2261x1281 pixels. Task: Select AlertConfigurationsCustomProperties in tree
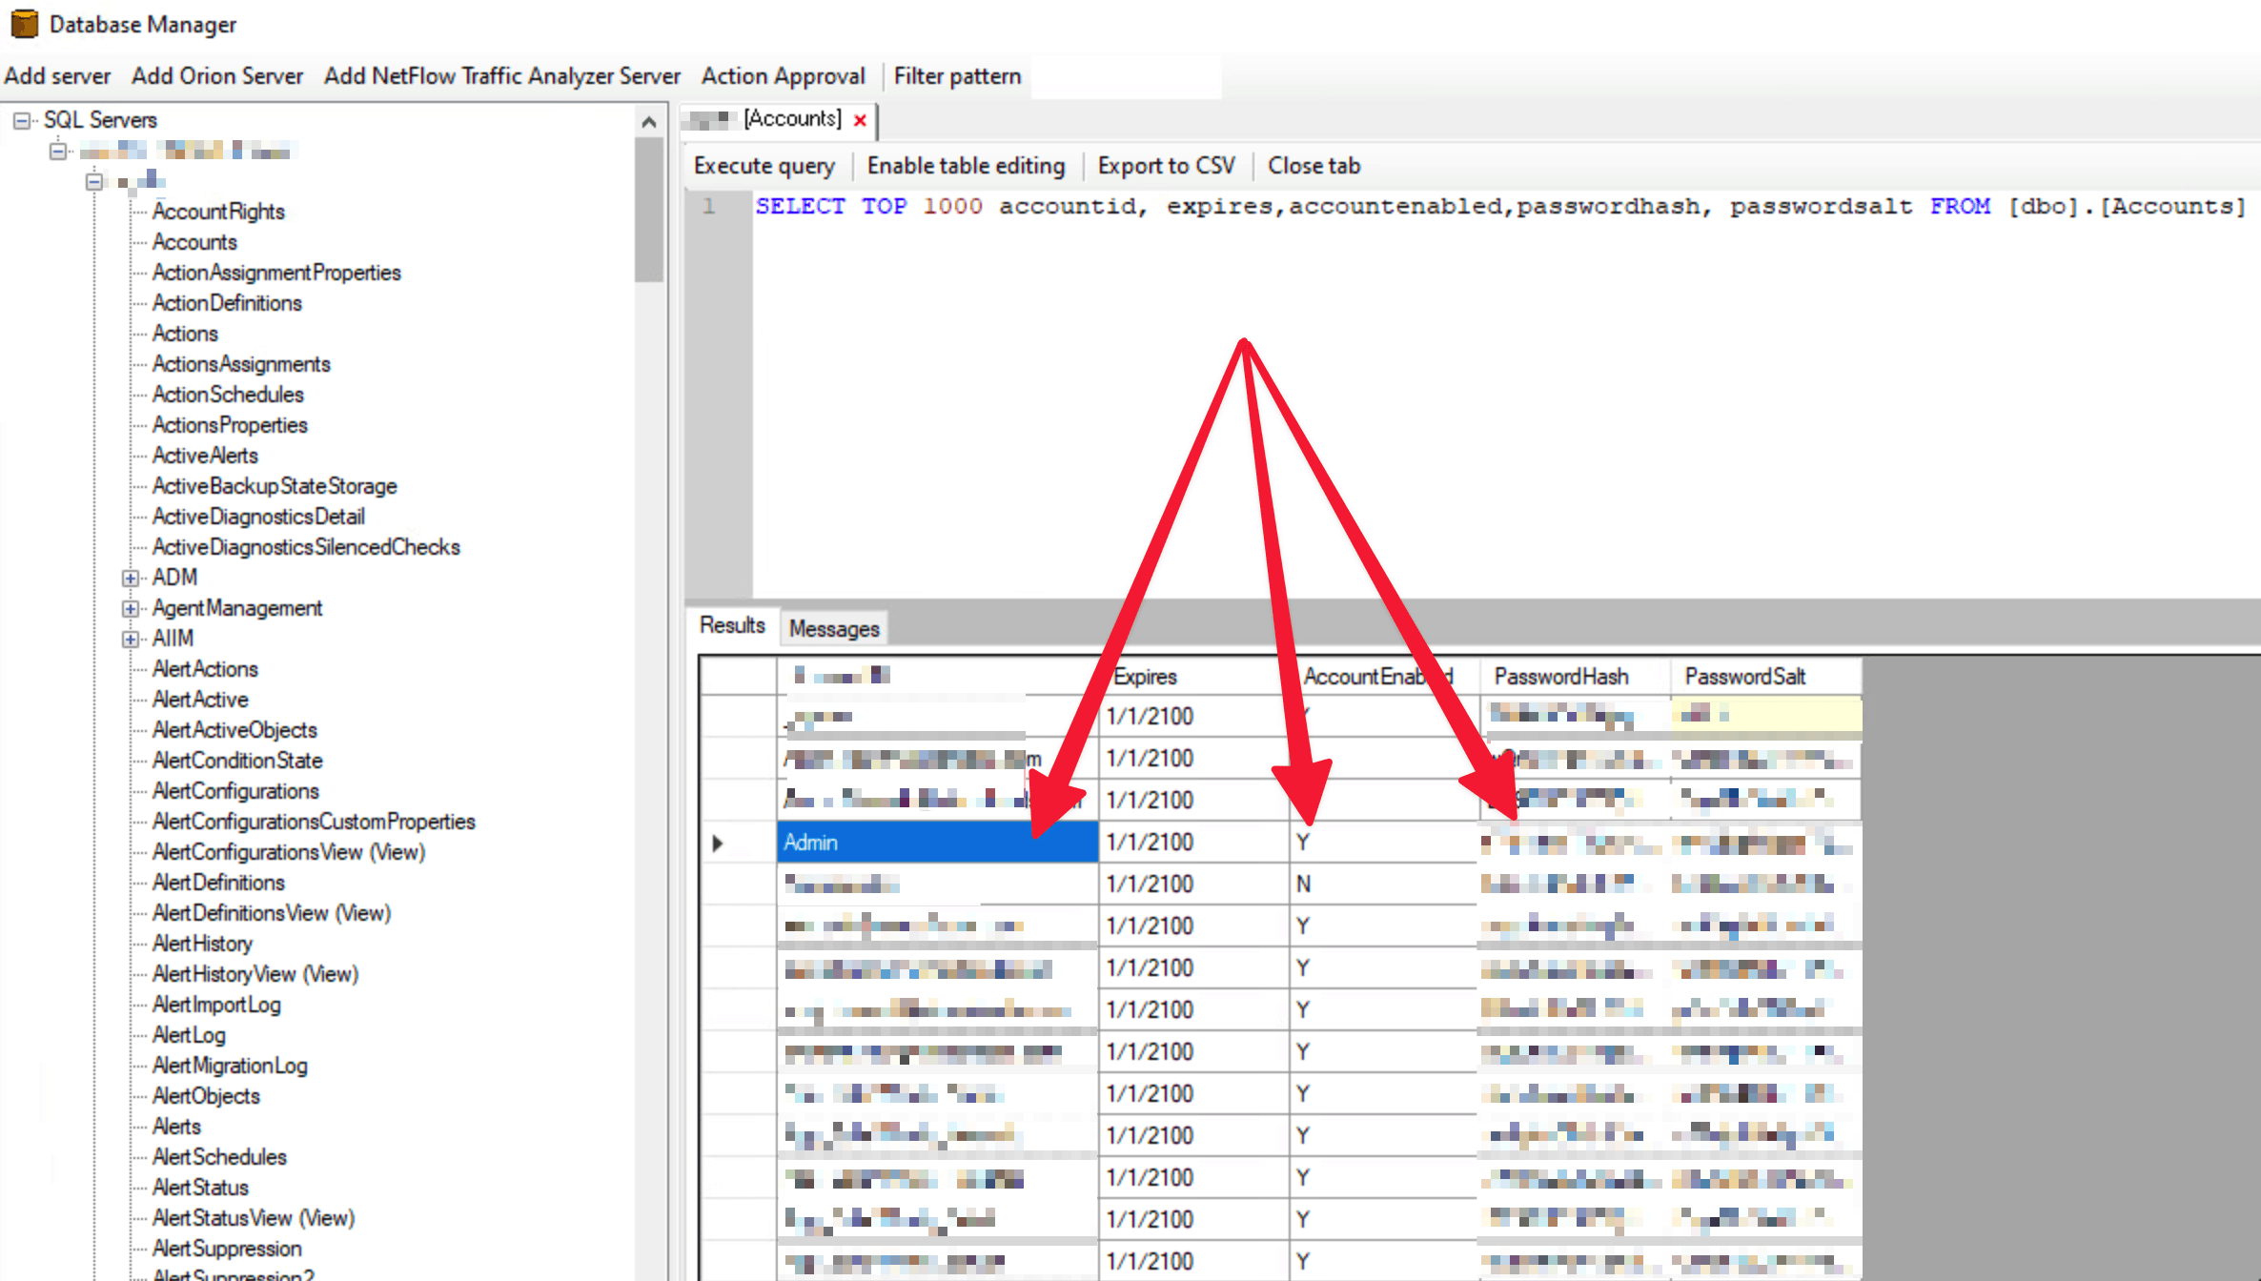[x=314, y=822]
